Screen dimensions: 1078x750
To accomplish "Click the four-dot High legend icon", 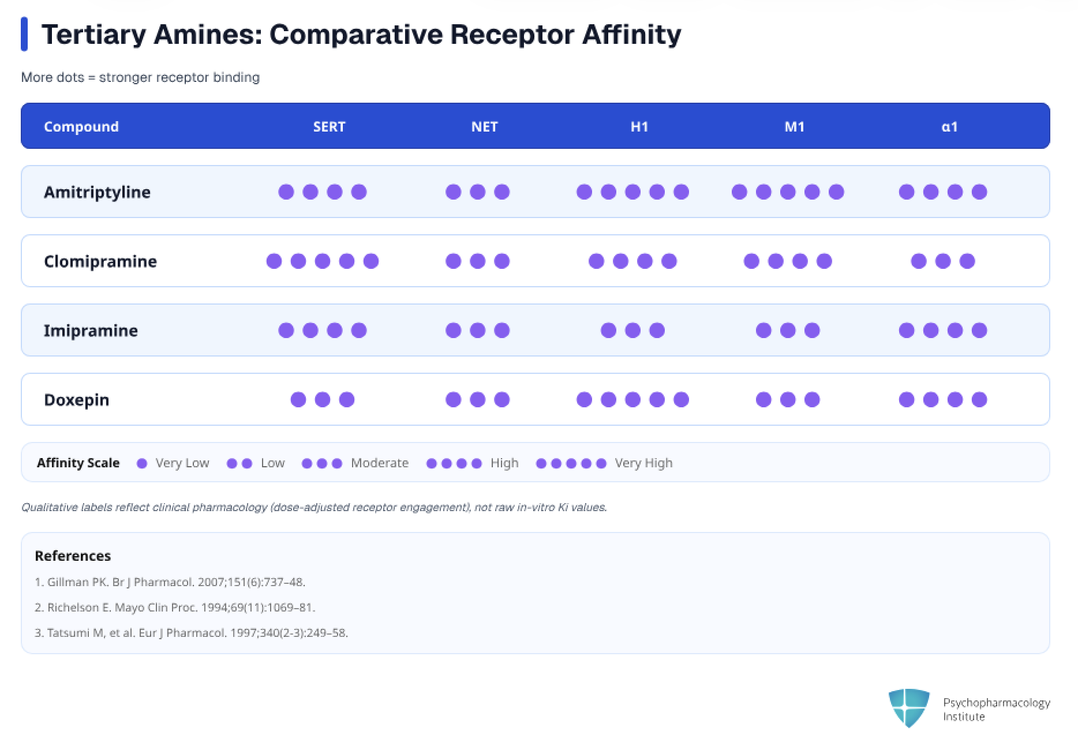I will coord(454,463).
